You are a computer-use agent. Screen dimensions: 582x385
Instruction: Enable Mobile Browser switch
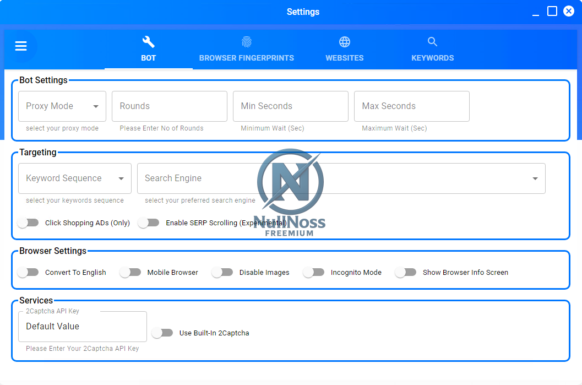tap(130, 273)
